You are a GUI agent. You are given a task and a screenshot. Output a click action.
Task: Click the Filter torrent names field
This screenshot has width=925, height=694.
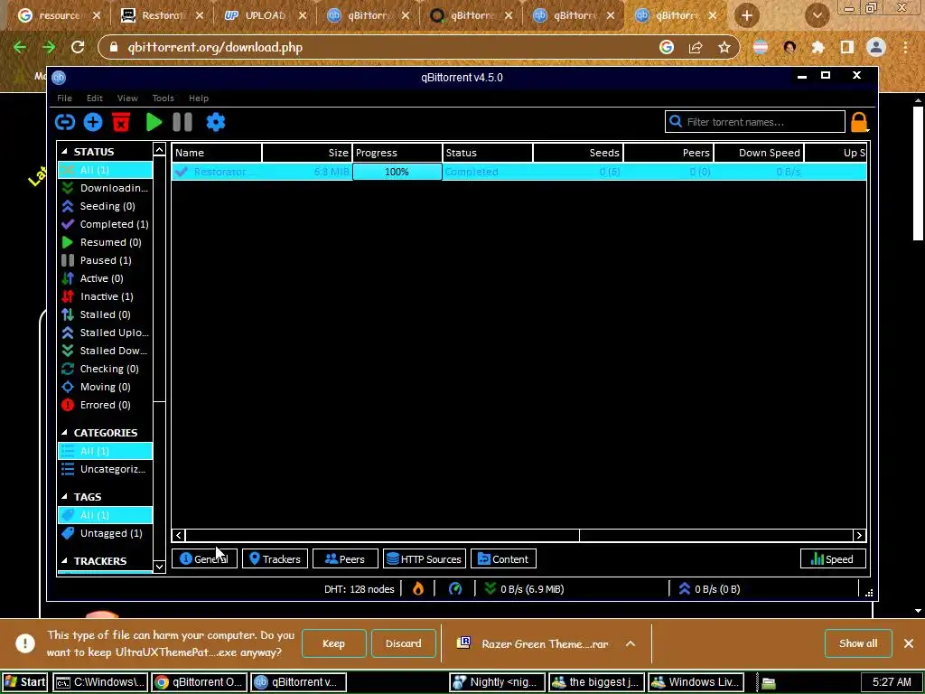754,122
